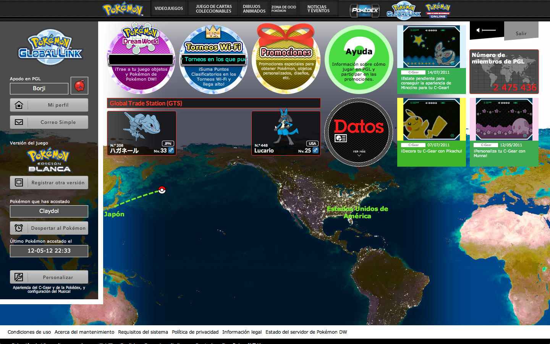Image resolution: width=550 pixels, height=344 pixels.
Task: Open Juego de Cartas Coleccionables menu
Action: [214, 9]
